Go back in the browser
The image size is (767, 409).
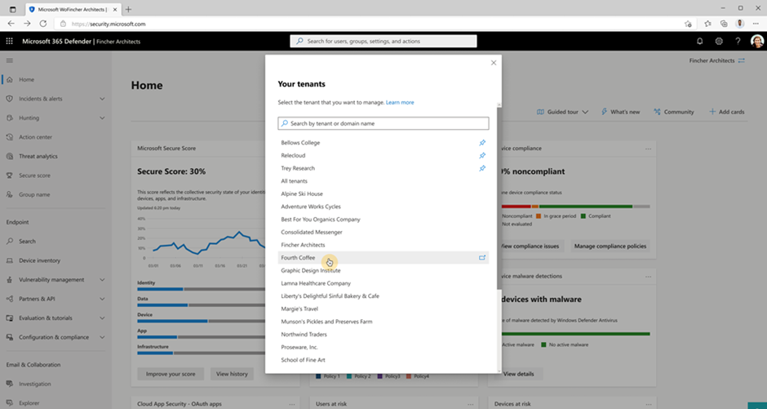tap(11, 24)
